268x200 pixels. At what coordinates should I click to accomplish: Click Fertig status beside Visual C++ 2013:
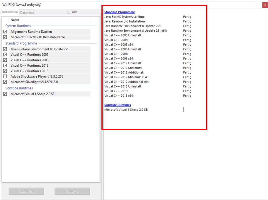[187, 91]
